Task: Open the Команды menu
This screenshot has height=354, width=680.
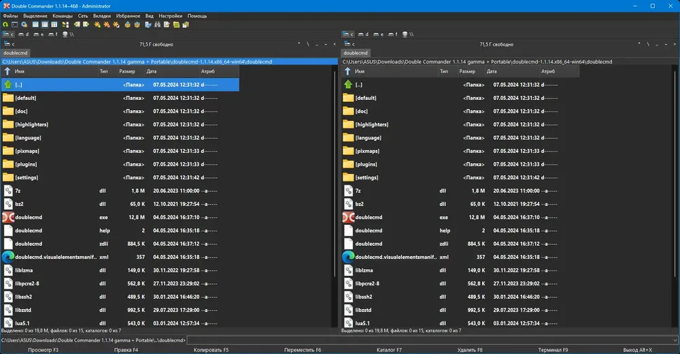Action: pos(63,16)
